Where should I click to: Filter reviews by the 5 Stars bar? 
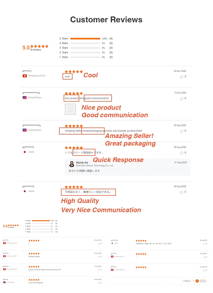(85, 39)
